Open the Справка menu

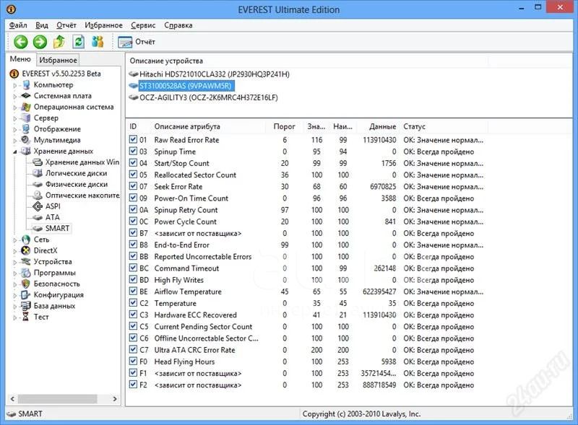coord(178,25)
